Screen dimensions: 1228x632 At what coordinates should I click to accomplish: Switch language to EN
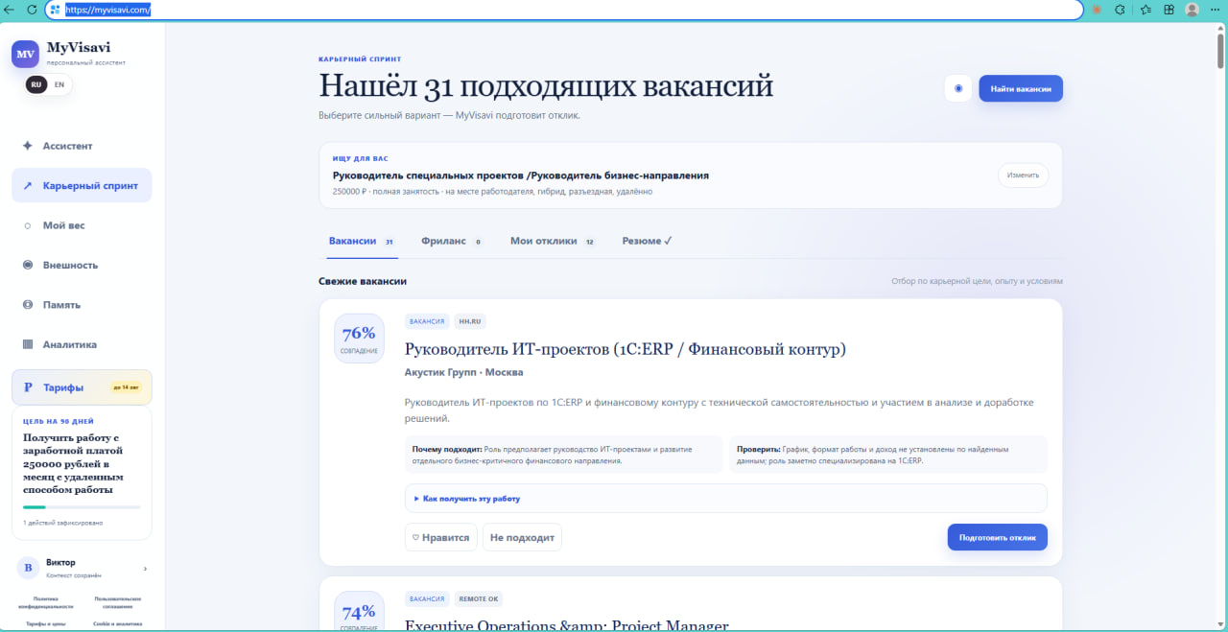(x=59, y=84)
